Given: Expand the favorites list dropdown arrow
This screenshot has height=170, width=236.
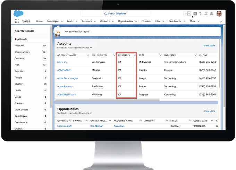Looking at the screenshot, I should pos(189,14).
